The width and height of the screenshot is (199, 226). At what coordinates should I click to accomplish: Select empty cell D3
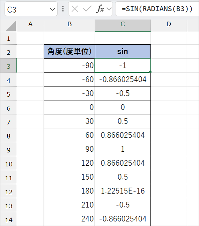pyautogui.click(x=169, y=66)
